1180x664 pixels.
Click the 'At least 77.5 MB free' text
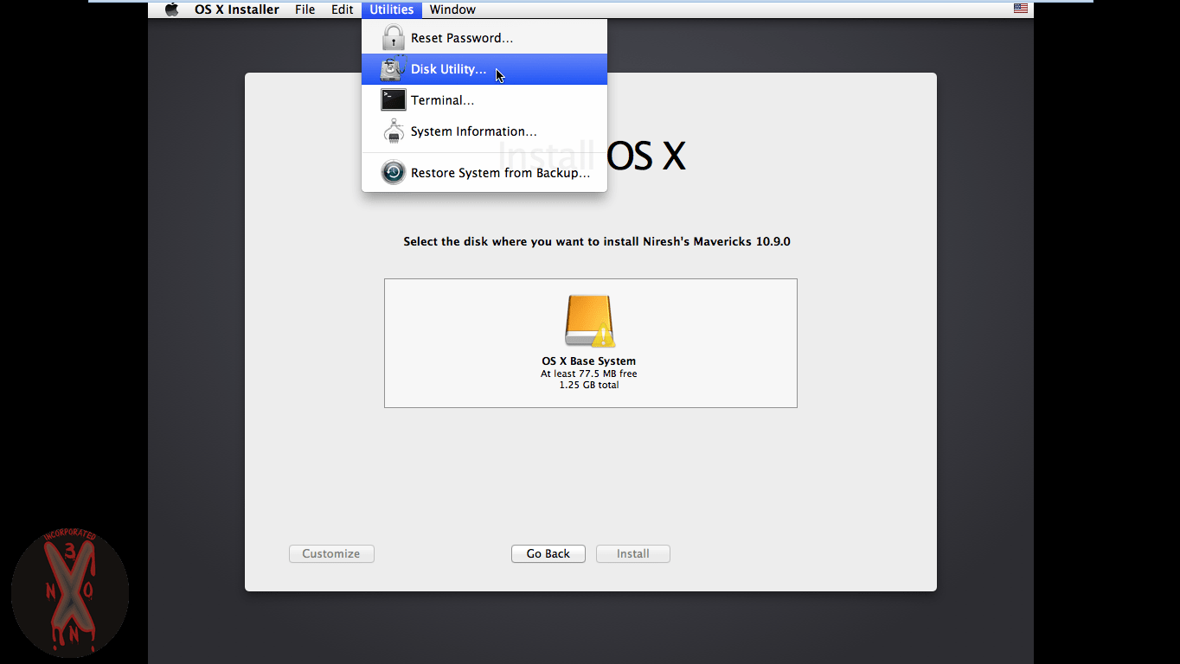[589, 373]
